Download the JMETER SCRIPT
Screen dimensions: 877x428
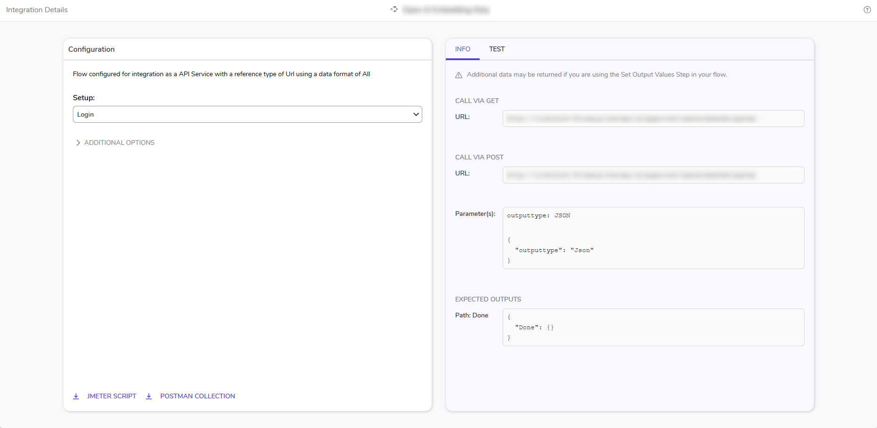111,396
